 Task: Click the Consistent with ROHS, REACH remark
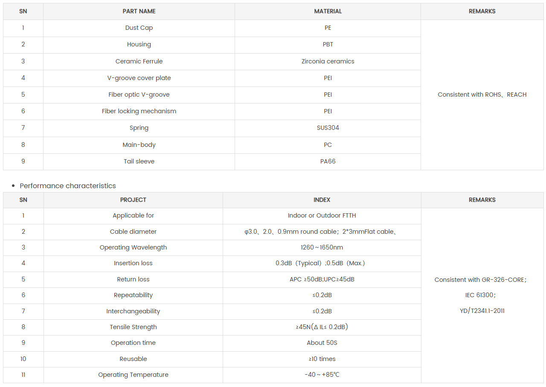click(x=482, y=95)
